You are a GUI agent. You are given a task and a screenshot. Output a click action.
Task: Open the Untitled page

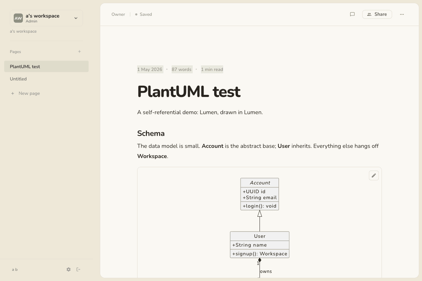coord(46,79)
